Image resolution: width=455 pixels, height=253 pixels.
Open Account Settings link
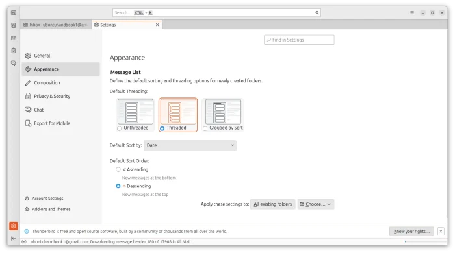point(47,199)
